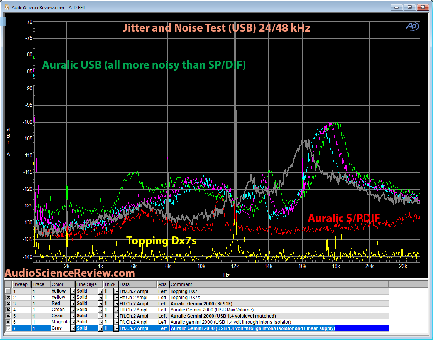Expand the Green color dropdown
The width and height of the screenshot is (433, 340).
tap(73, 310)
